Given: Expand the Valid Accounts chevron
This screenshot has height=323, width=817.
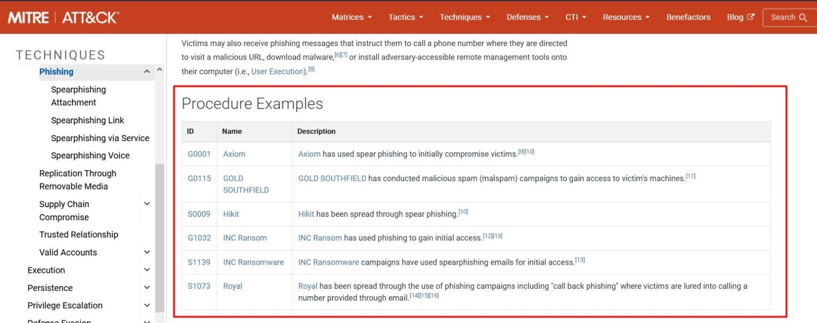Looking at the screenshot, I should pyautogui.click(x=147, y=252).
